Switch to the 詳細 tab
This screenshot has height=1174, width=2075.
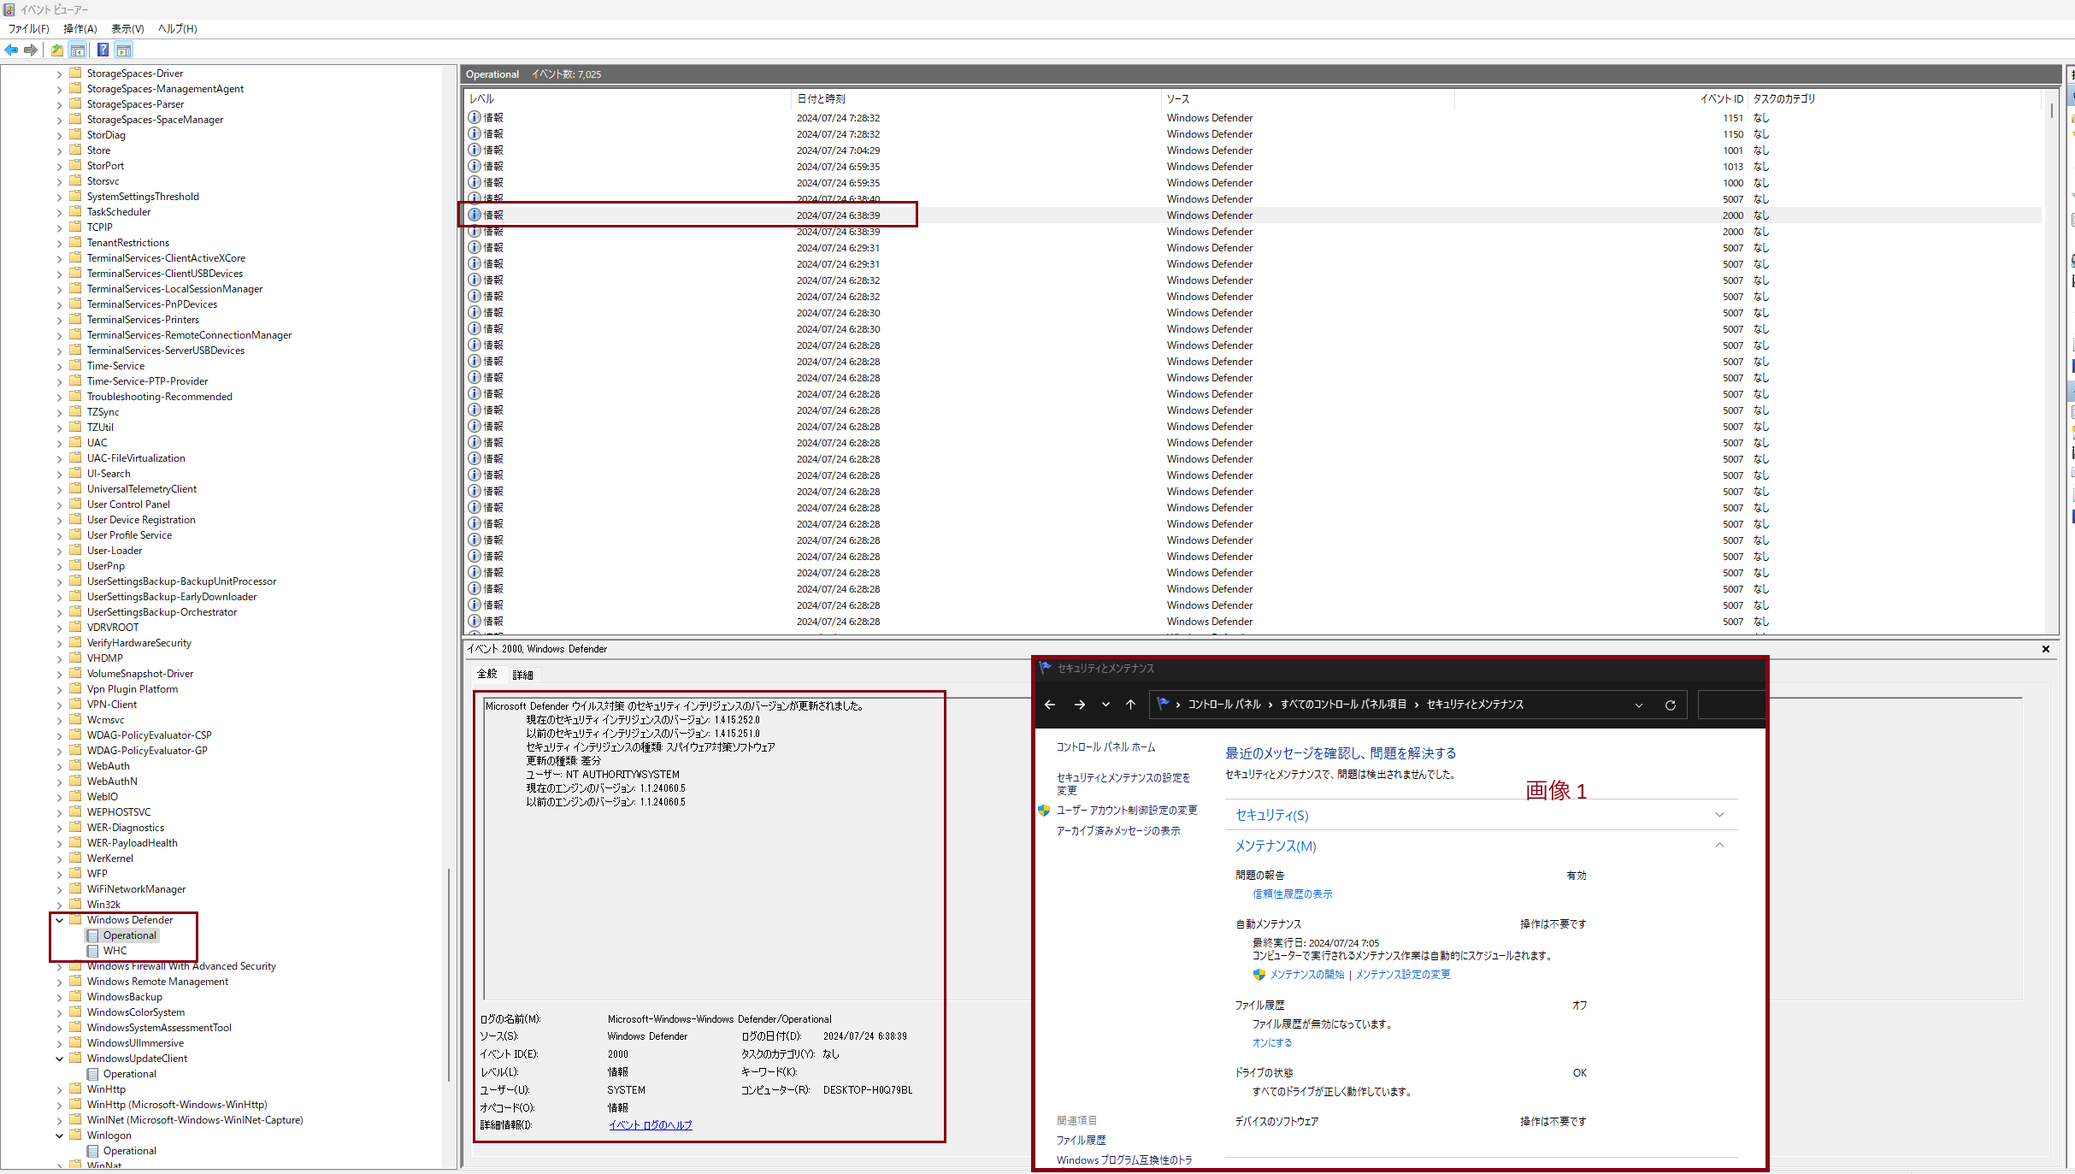point(522,675)
